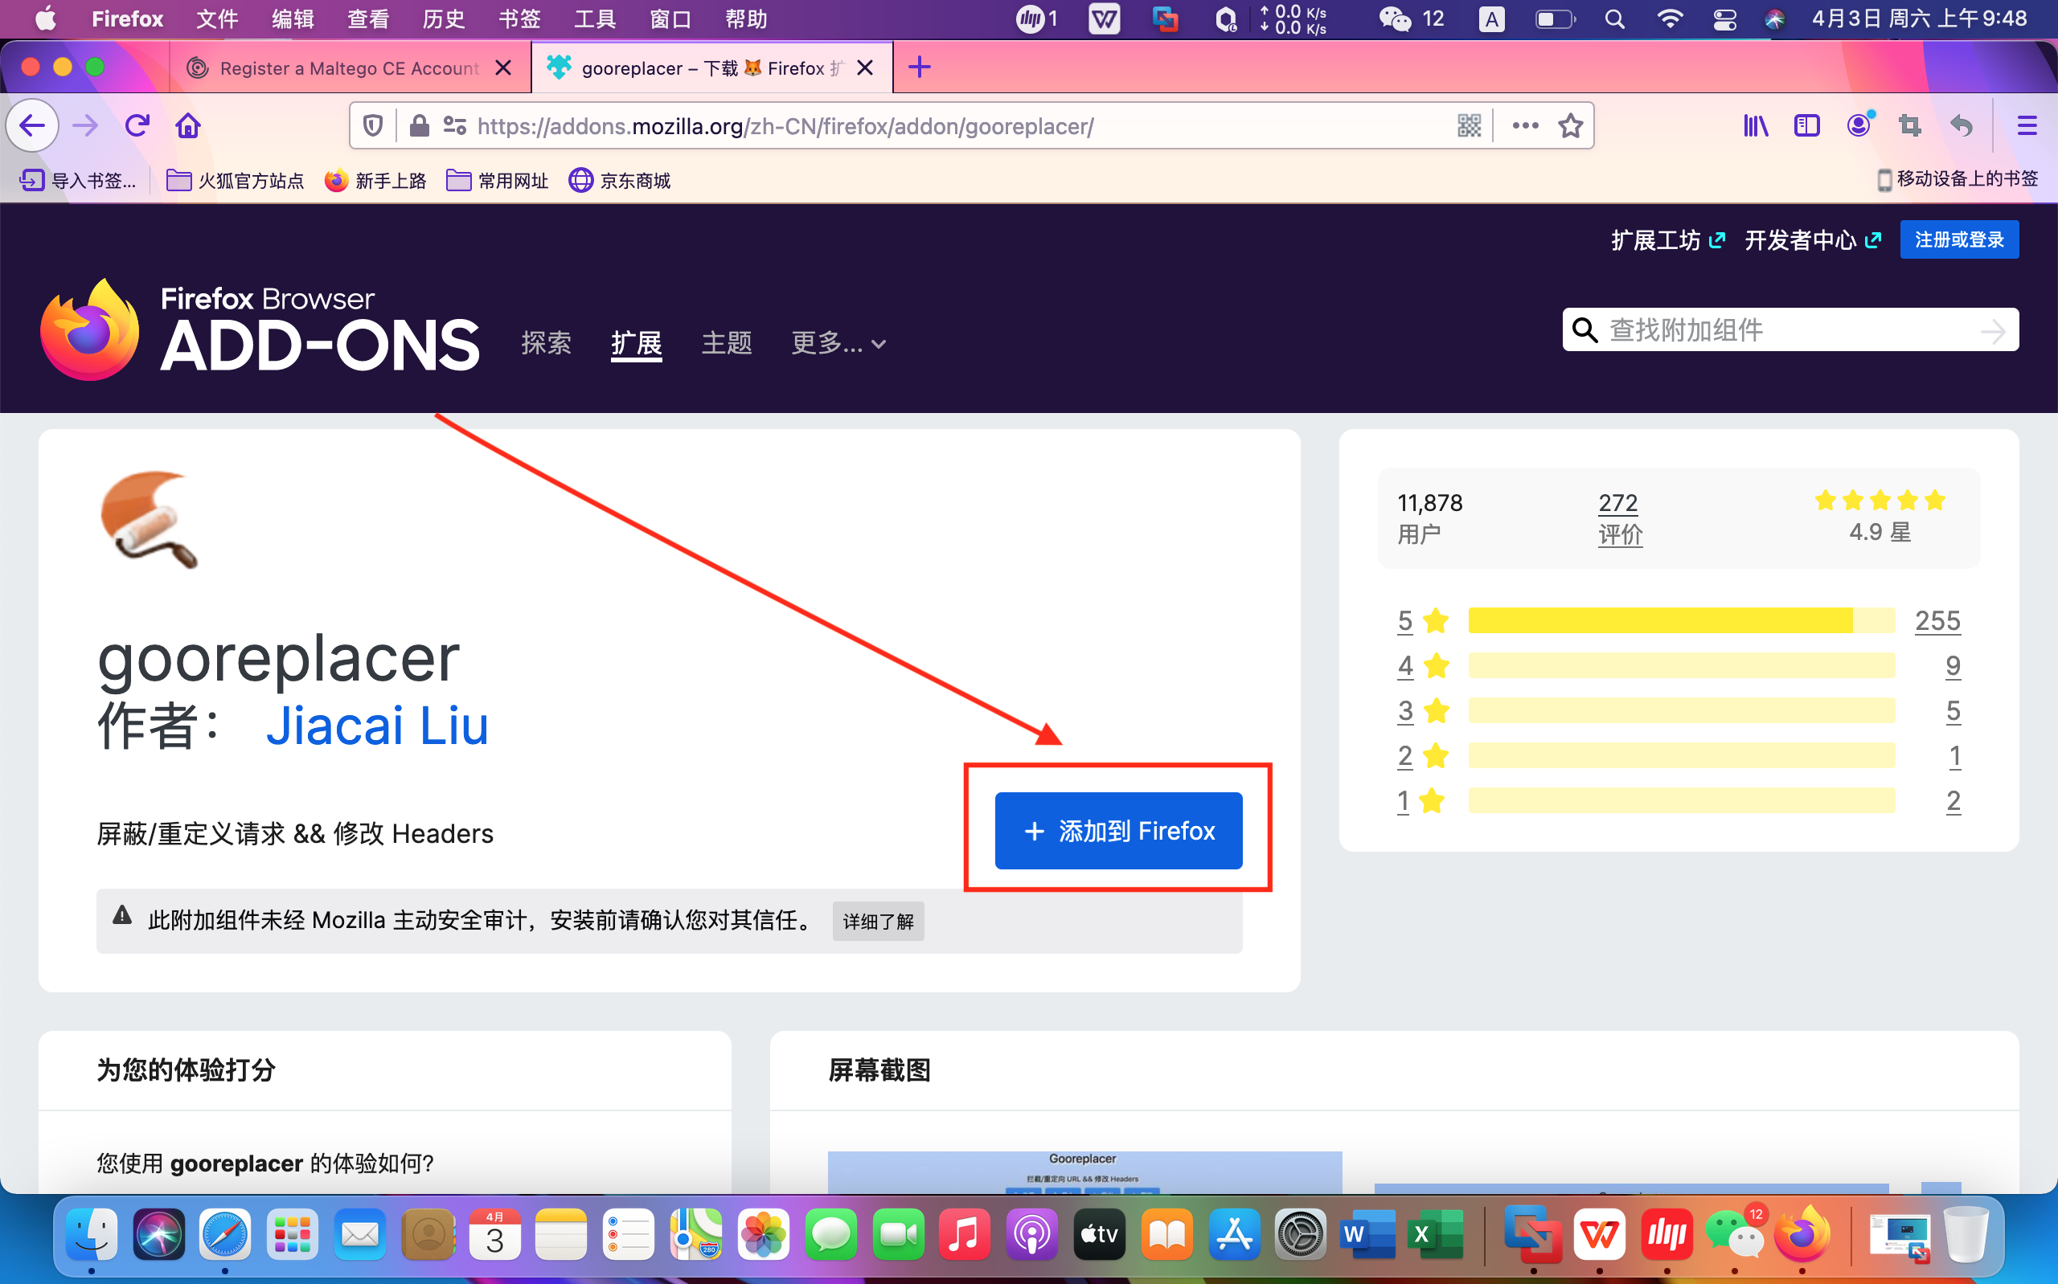Show the 2 one-star reviews

1953,801
